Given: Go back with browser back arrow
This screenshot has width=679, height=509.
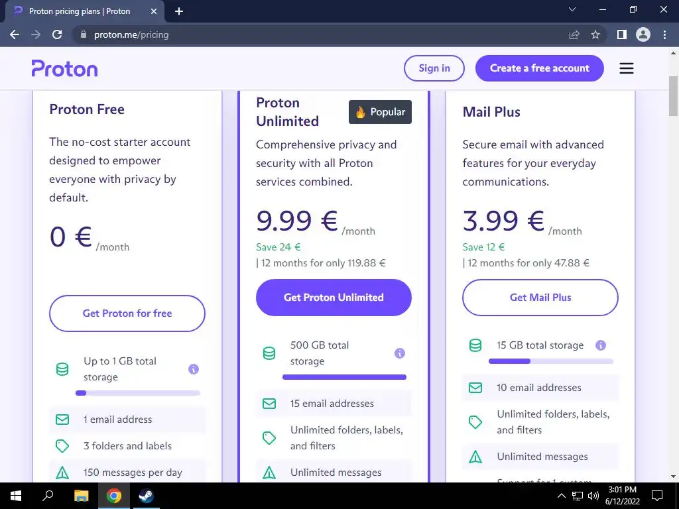Looking at the screenshot, I should (x=15, y=34).
